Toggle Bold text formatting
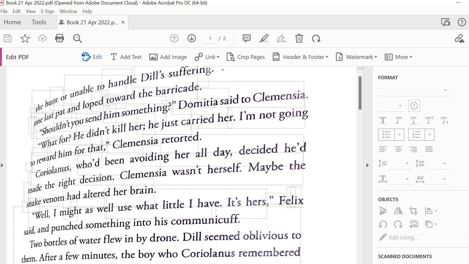Viewport: 469px width, 264px height. click(x=383, y=121)
